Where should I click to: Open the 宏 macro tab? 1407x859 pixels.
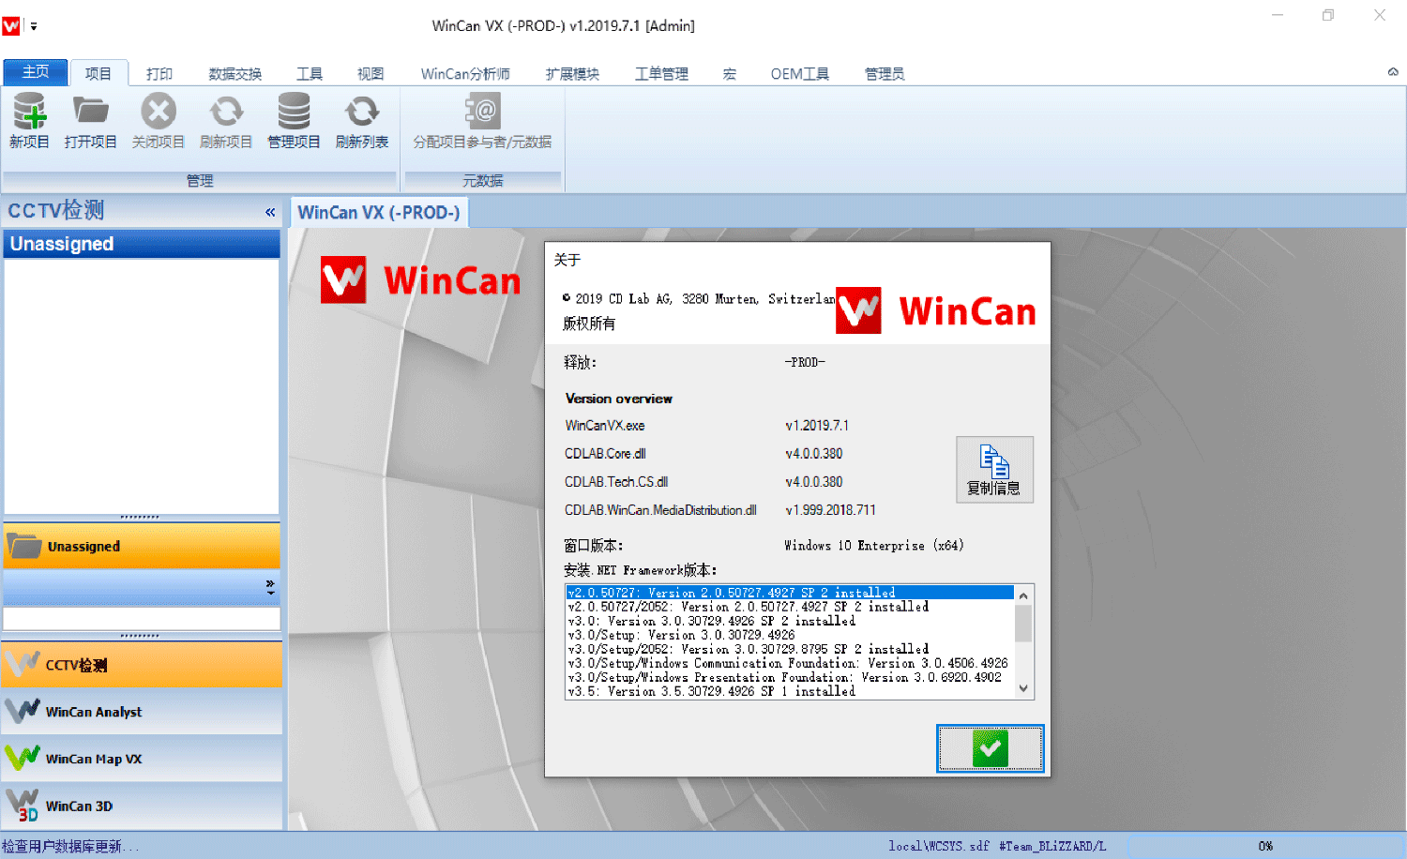(x=730, y=74)
